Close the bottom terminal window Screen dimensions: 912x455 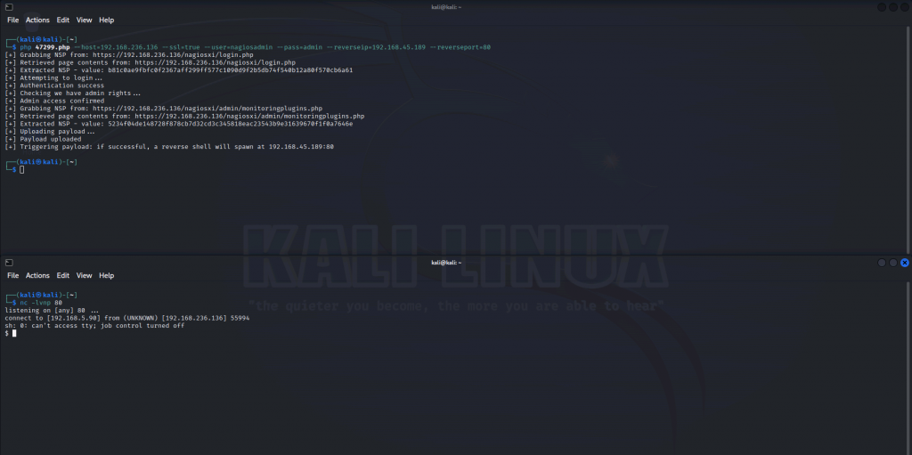pyautogui.click(x=905, y=263)
